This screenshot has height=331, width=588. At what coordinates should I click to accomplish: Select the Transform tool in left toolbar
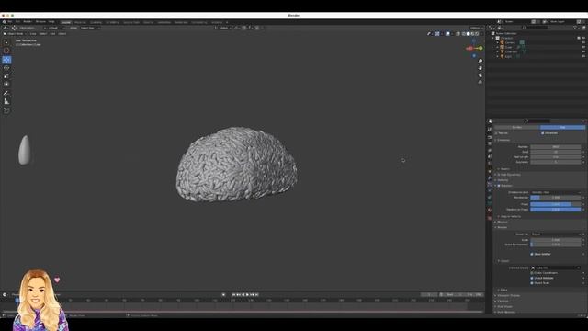pos(6,85)
